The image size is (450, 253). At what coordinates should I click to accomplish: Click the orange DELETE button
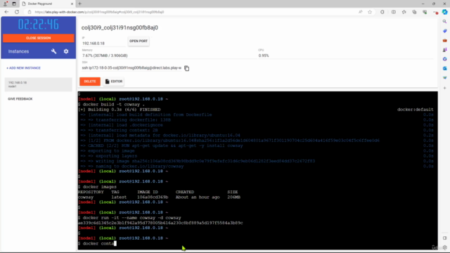[90, 82]
